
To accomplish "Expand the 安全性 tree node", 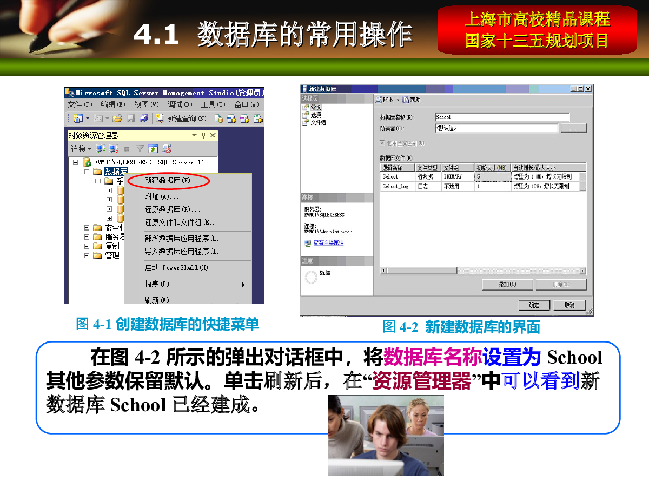I will coord(87,228).
